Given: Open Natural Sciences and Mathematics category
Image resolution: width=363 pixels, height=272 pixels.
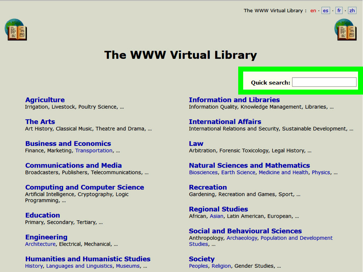Looking at the screenshot, I should coord(249,165).
